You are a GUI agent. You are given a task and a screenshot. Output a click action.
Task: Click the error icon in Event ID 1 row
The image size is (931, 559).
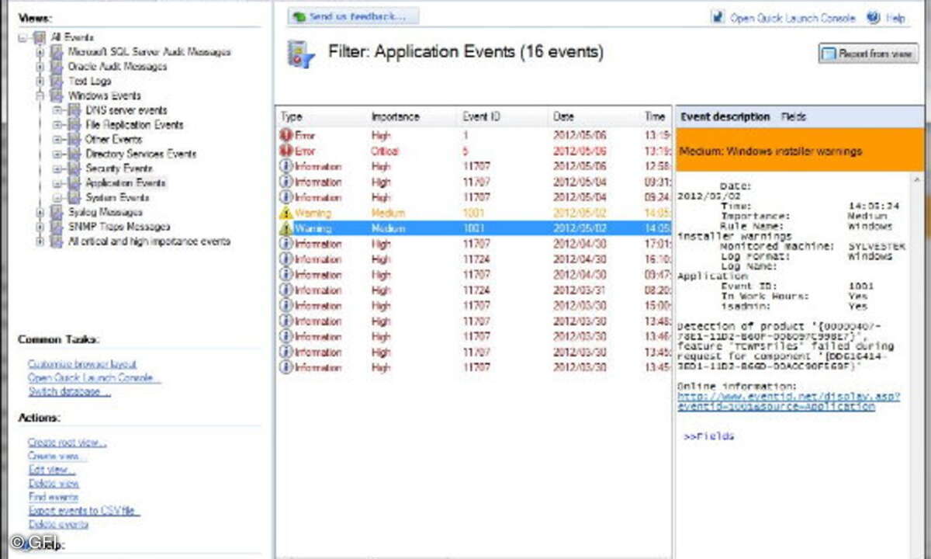(286, 135)
